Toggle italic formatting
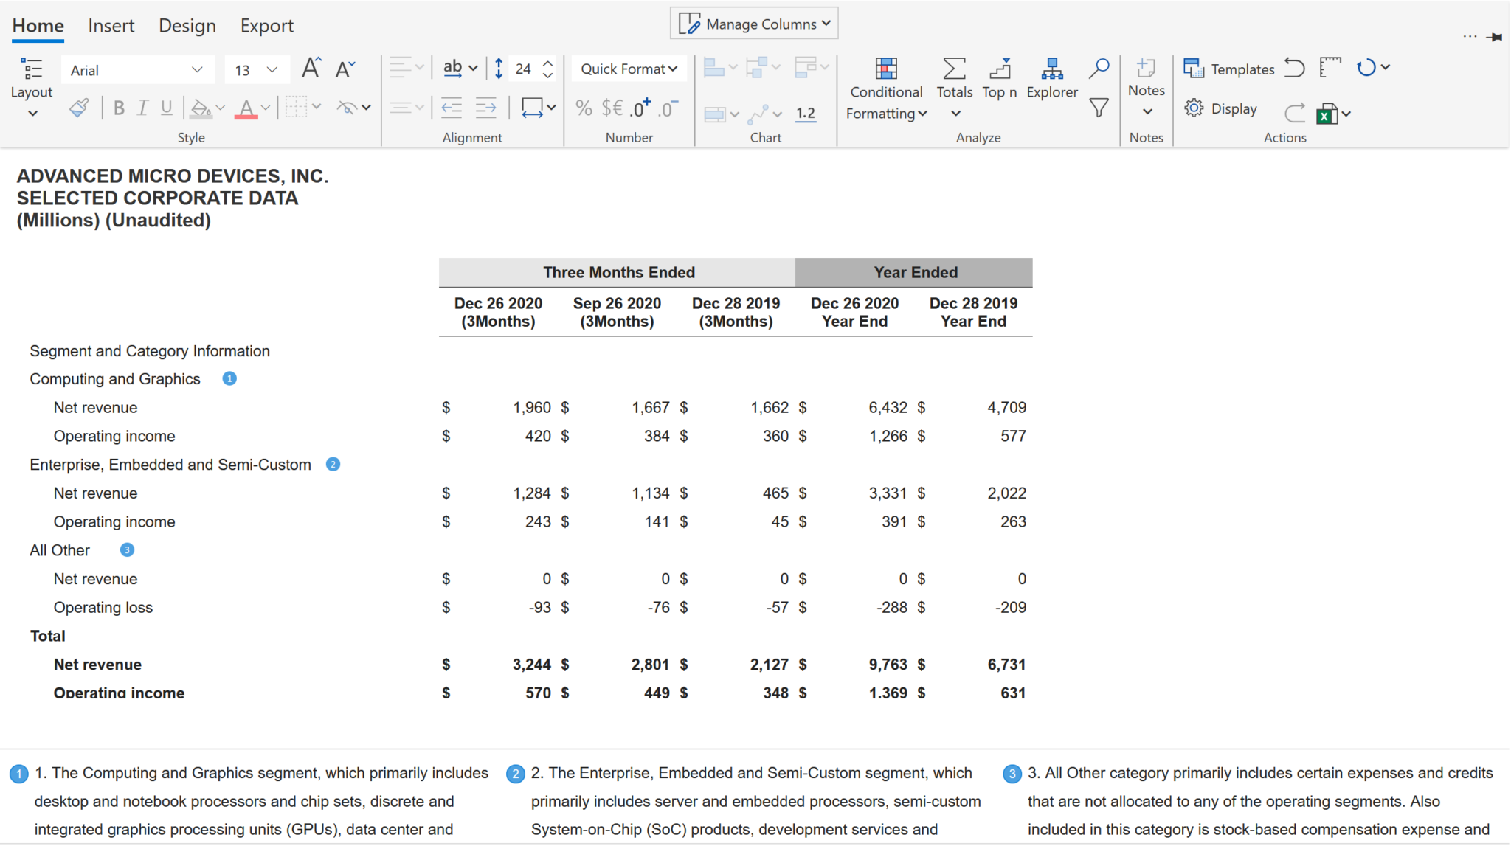The width and height of the screenshot is (1511, 846). pyautogui.click(x=142, y=108)
